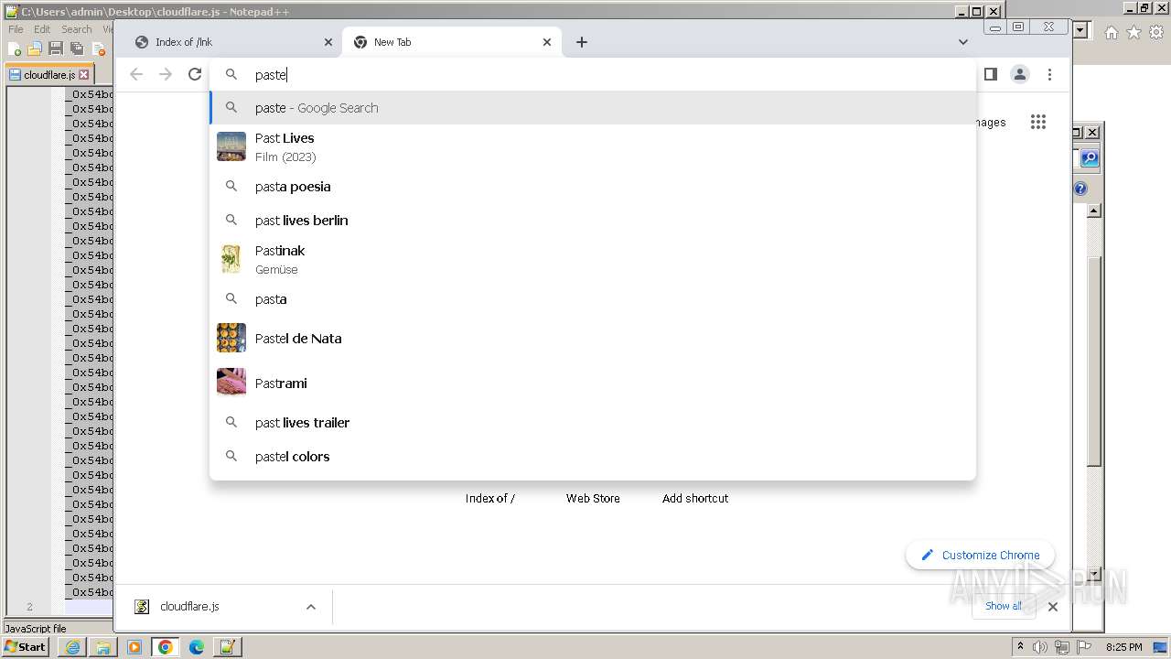Select the cloudflare.js document tab in Notepad++

pos(48,75)
